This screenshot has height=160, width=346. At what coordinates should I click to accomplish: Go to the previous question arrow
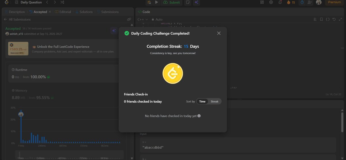coord(47,2)
